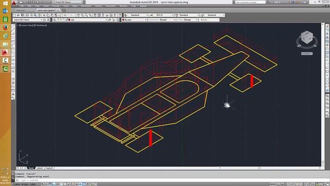Screen dimensions: 330x186
Task: Switch to the Layout2 tab
Action: coord(49,168)
